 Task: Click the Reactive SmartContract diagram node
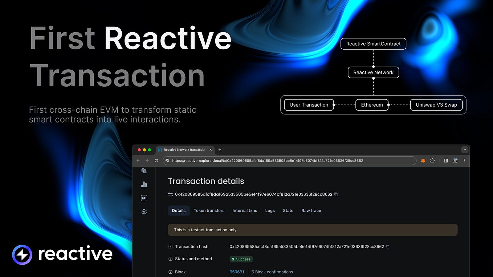373,44
